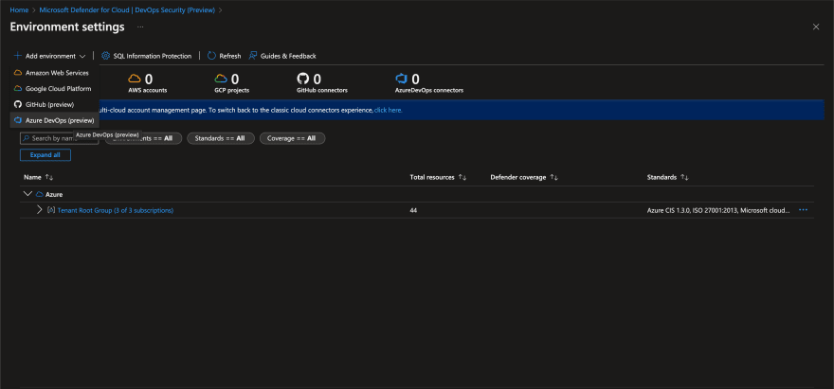
Task: Click the AzureDevOps connectors count label
Action: point(429,90)
